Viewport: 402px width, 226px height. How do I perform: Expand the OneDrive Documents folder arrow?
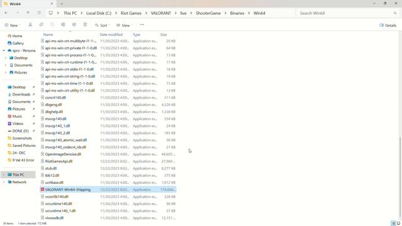(x=6, y=65)
